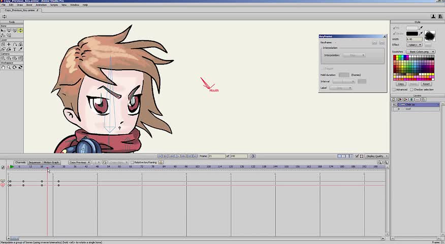445x244 pixels.
Task: Switch to the Sequencer tab
Action: [x=35, y=162]
